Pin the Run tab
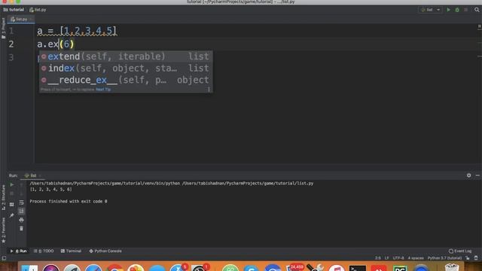The image size is (482, 271). (12, 215)
